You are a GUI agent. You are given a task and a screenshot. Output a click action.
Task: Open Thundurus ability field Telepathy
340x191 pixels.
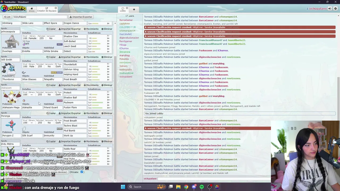point(53,79)
